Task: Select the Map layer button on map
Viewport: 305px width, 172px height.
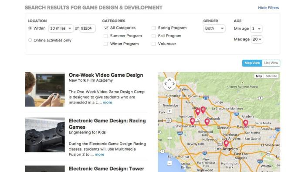Action: [x=259, y=76]
